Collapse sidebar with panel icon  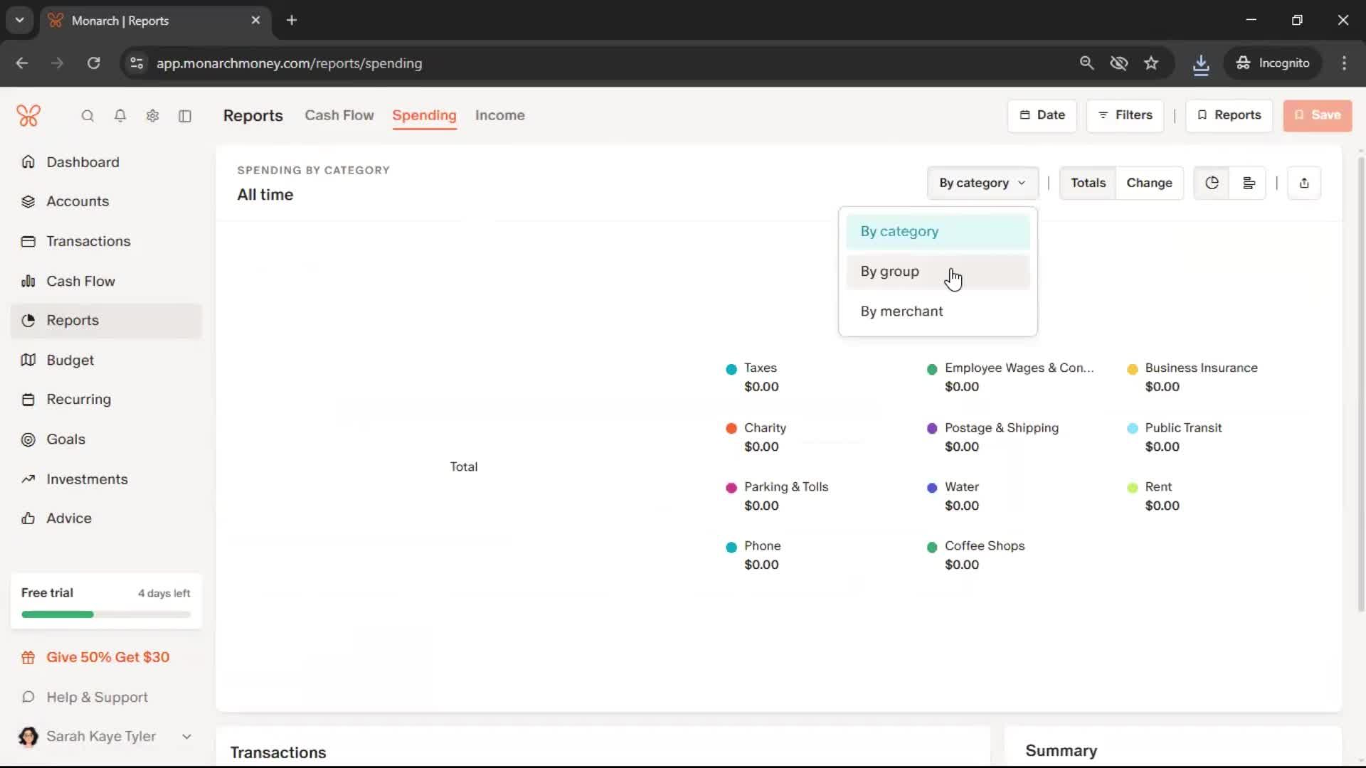[x=185, y=116]
